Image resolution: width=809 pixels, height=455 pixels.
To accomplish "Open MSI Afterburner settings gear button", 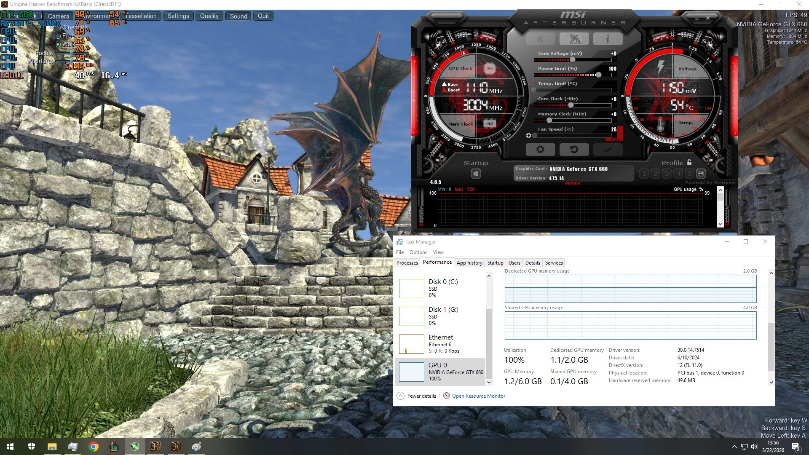I will point(540,150).
